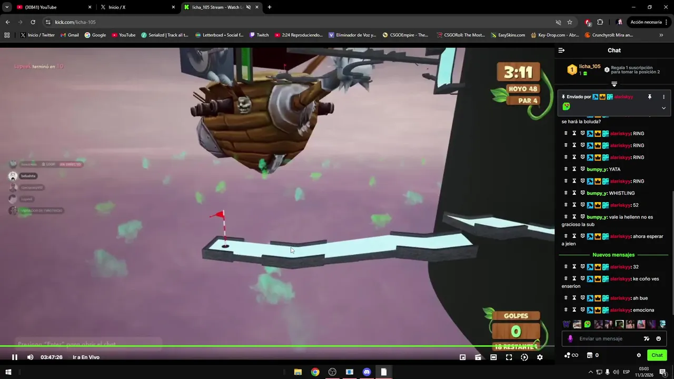Open the Windows notification center icon
674x379 pixels.
tap(663, 372)
